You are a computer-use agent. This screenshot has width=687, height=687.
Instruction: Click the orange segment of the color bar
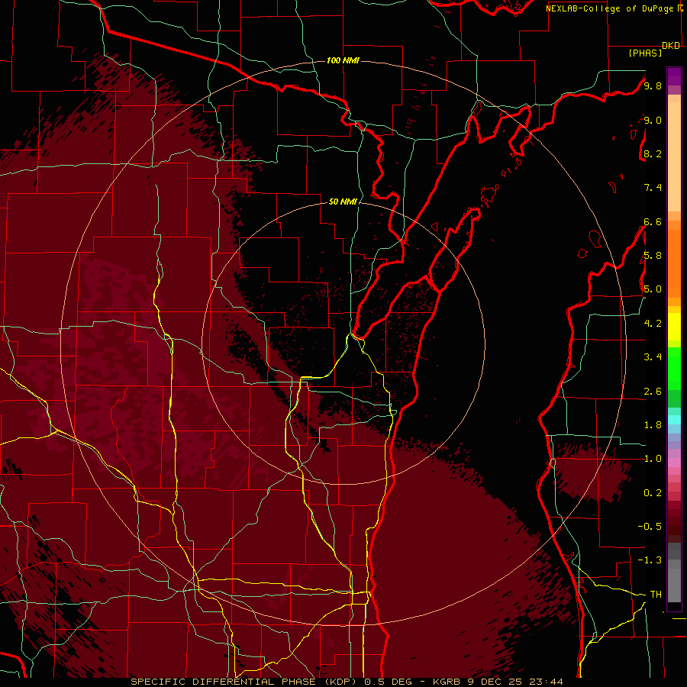[674, 263]
